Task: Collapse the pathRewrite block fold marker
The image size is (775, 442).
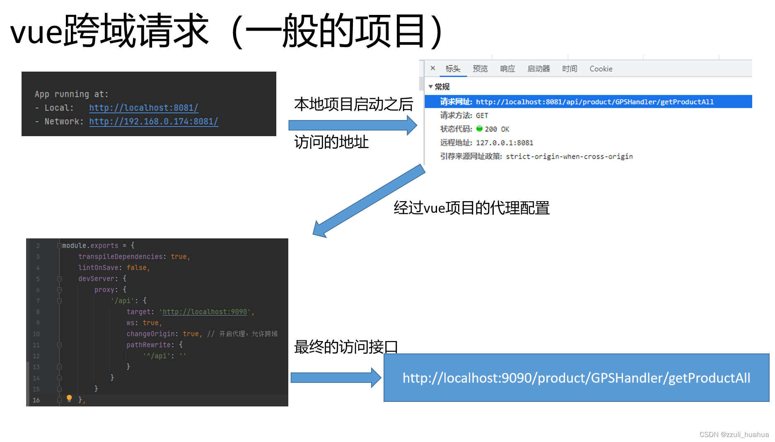Action: pyautogui.click(x=59, y=345)
